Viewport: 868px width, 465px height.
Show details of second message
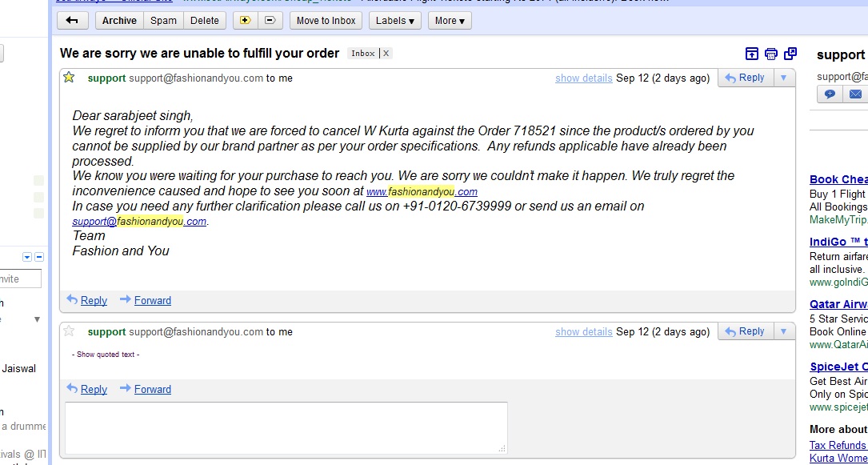pyautogui.click(x=583, y=331)
